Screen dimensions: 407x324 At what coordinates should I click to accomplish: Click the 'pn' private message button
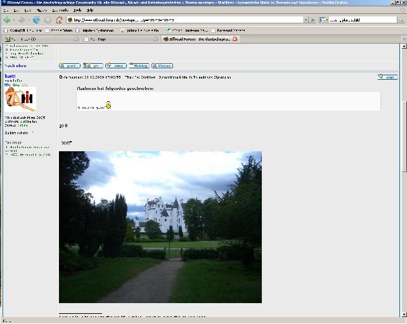pyautogui.click(x=93, y=66)
